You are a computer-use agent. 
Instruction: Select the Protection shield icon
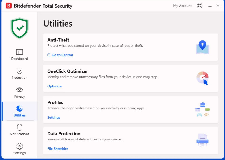click(x=20, y=71)
